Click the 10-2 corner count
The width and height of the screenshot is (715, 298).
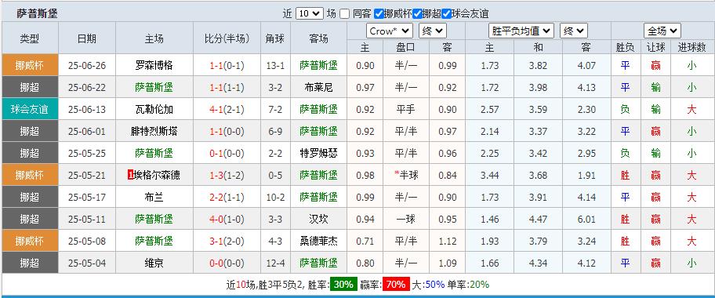click(275, 197)
